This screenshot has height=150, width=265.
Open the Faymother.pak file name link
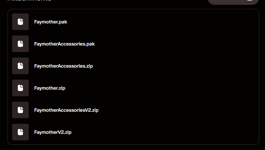tap(51, 22)
